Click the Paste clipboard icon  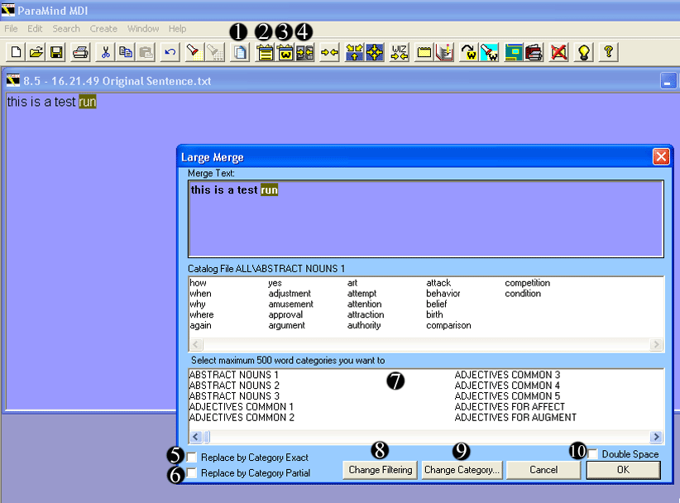coord(146,52)
